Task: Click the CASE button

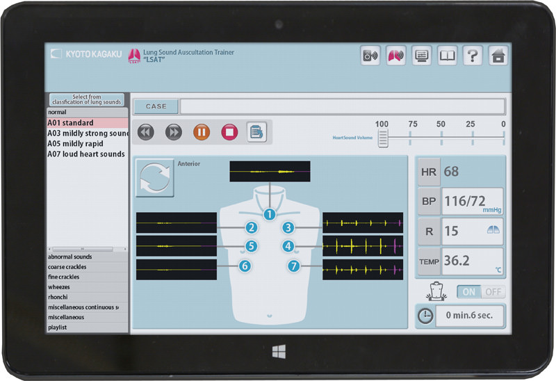Action: (x=156, y=106)
